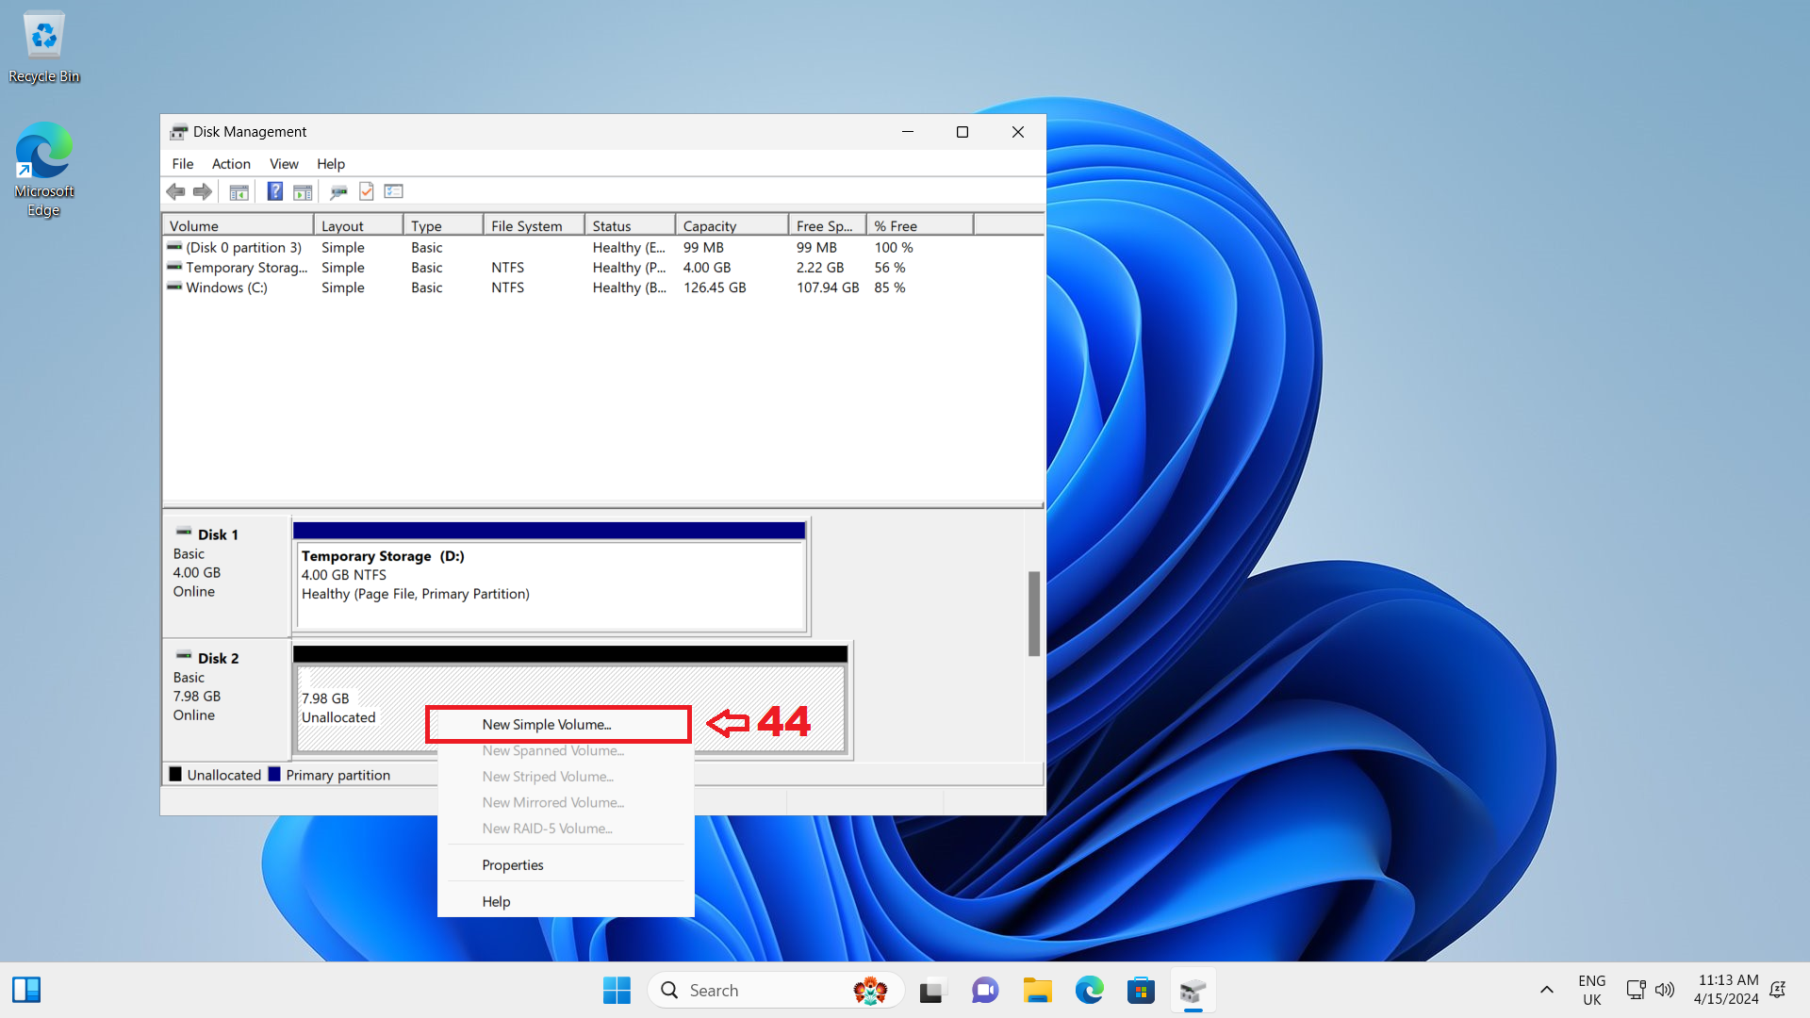Click the Settings checklist toolbar icon

pyautogui.click(x=394, y=191)
